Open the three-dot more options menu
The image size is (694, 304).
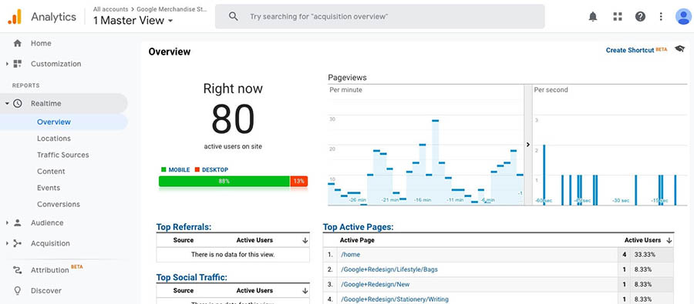point(661,17)
